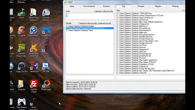The width and height of the screenshot is (195, 110).
Task: Select drive D:\ in Unità list
Action: tap(90, 16)
